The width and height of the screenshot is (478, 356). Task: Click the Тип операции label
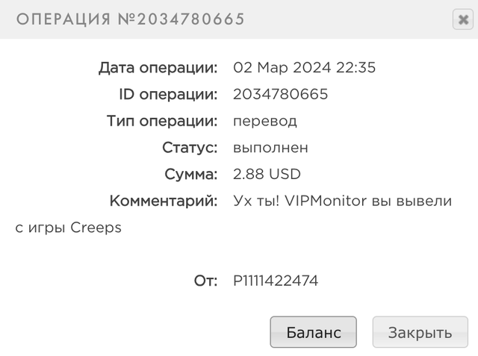[162, 121]
